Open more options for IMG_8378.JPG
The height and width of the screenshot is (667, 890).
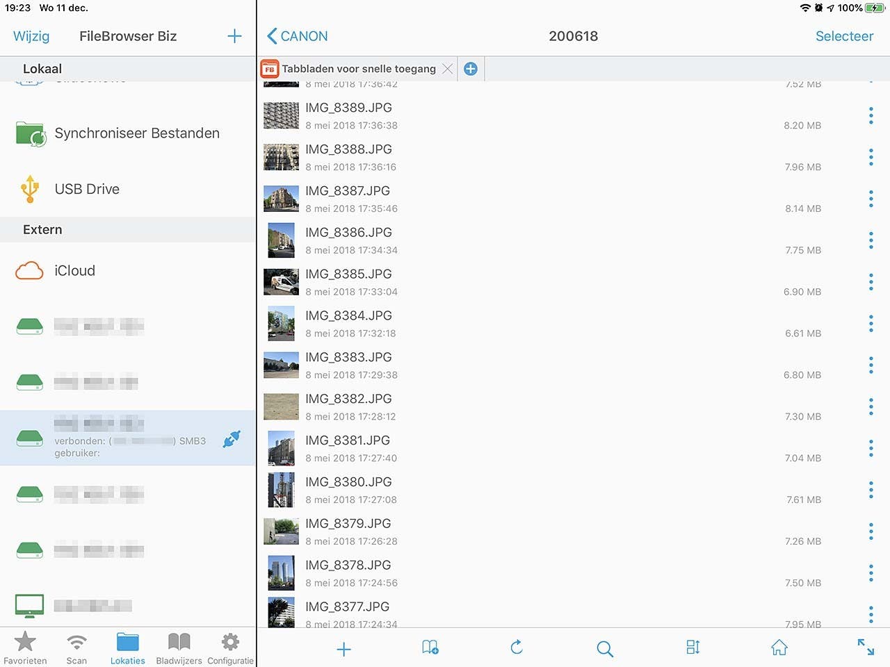[x=871, y=573]
